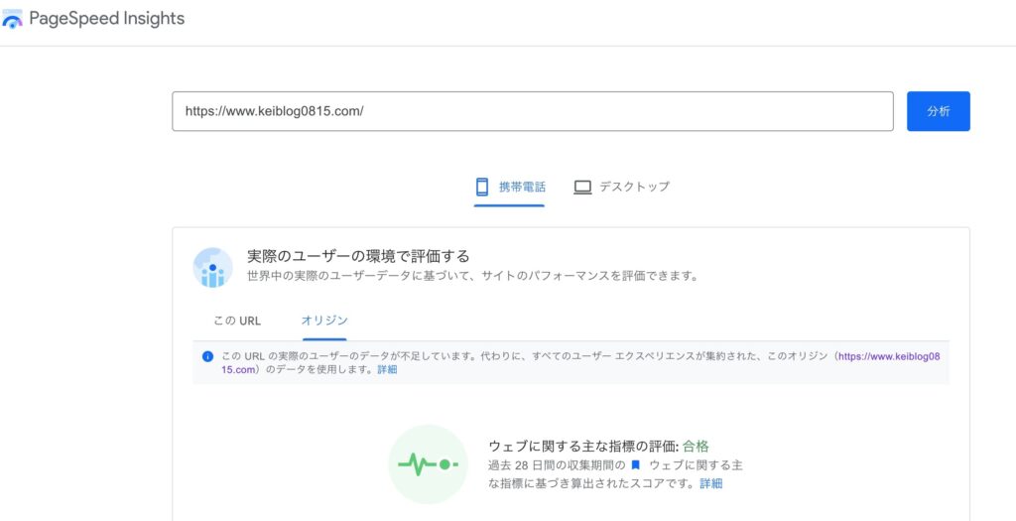
Task: Click the blue 分析 button
Action: [939, 111]
